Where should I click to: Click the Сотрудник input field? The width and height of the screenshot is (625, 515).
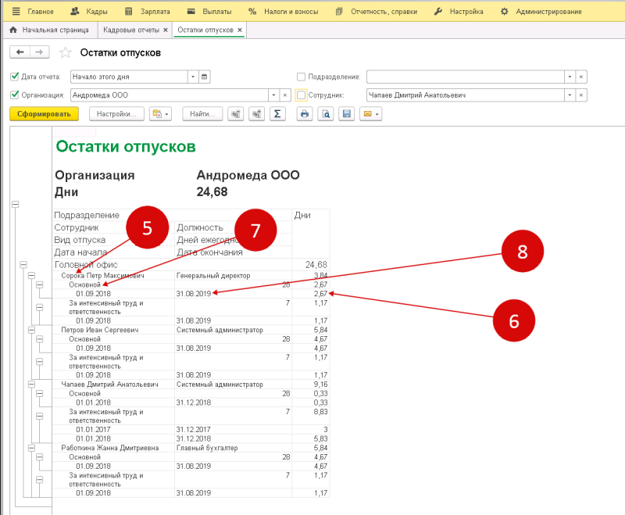[x=465, y=95]
